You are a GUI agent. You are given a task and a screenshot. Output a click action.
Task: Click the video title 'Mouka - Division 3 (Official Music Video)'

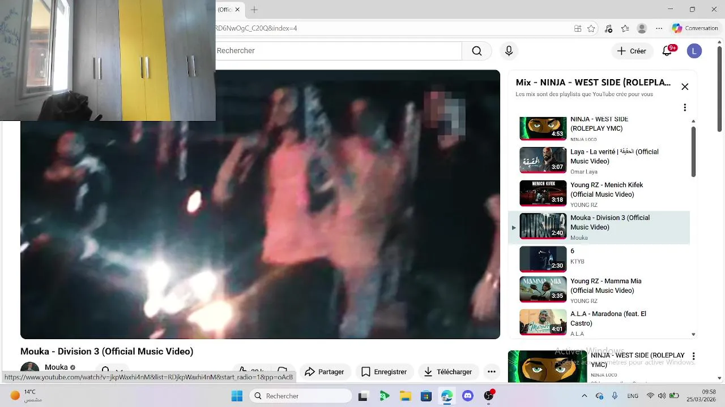point(106,352)
